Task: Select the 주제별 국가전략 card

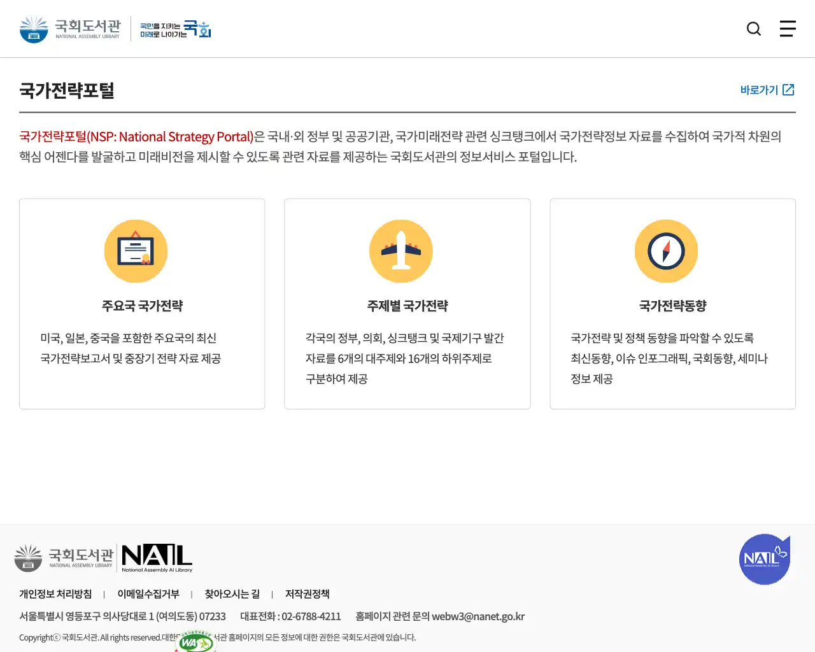Action: point(407,304)
